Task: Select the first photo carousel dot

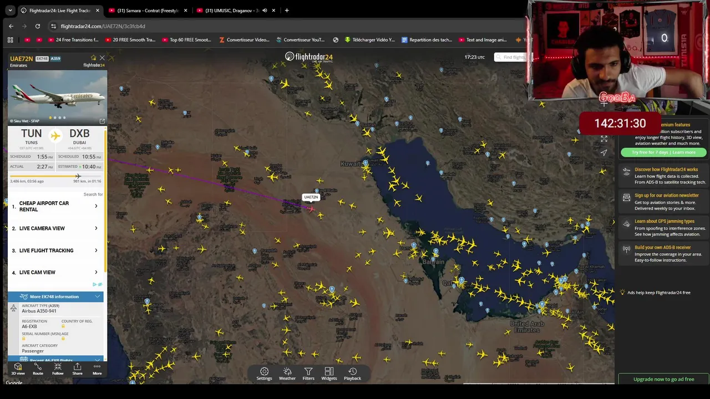Action: click(50, 117)
